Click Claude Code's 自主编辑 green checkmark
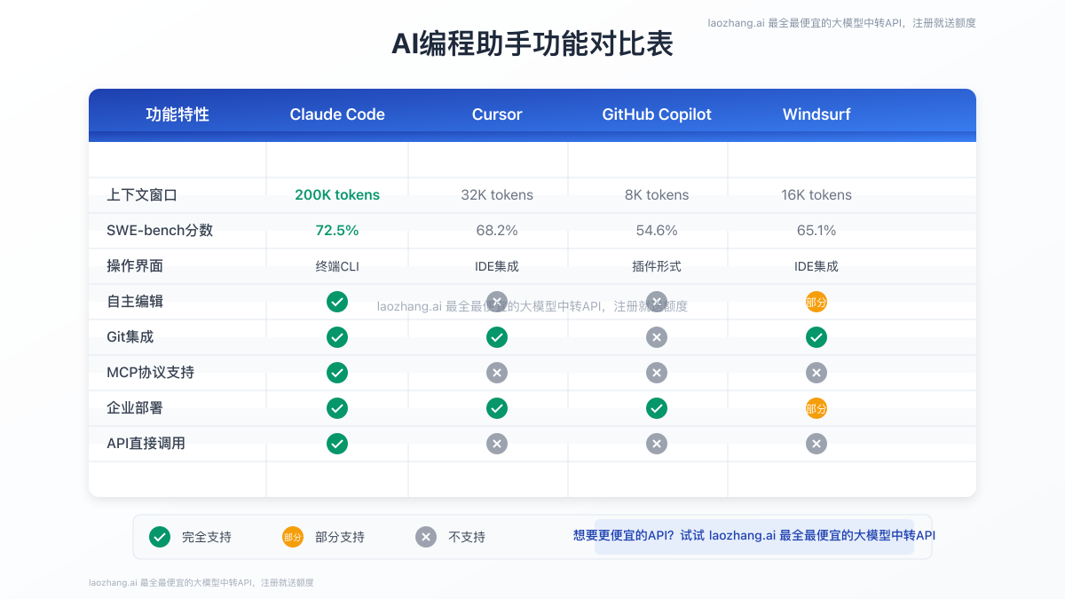Viewport: 1065px width, 599px height. point(337,302)
